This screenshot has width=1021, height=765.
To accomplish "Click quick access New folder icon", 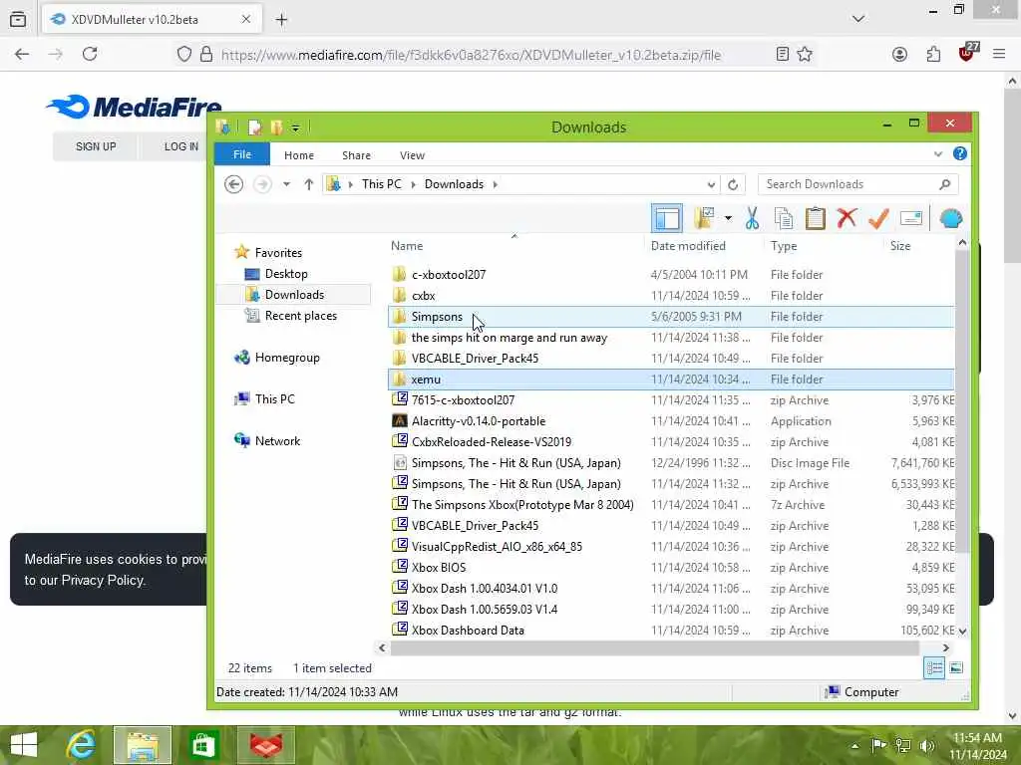I will pos(277,127).
